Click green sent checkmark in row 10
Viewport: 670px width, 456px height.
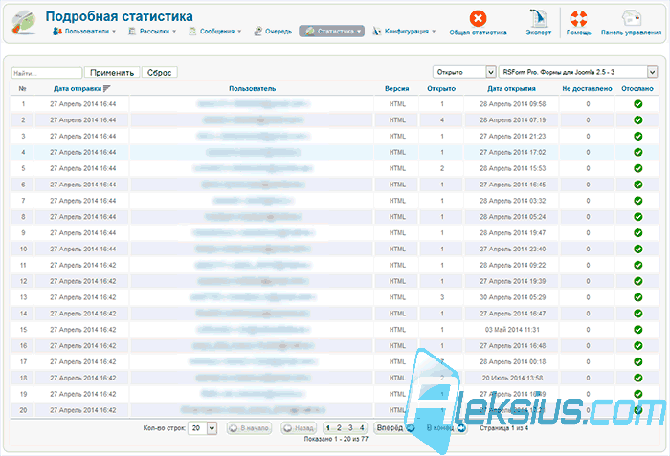pyautogui.click(x=638, y=249)
